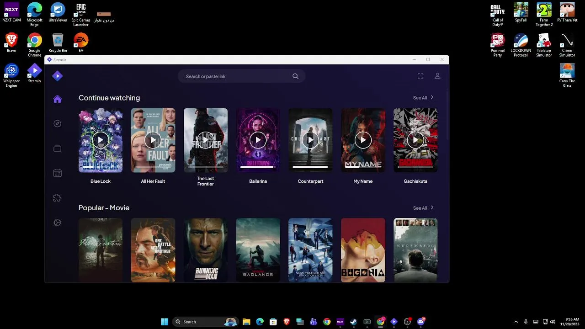This screenshot has height=329, width=585.
Task: Open Discord from the taskbar
Action: click(x=421, y=322)
